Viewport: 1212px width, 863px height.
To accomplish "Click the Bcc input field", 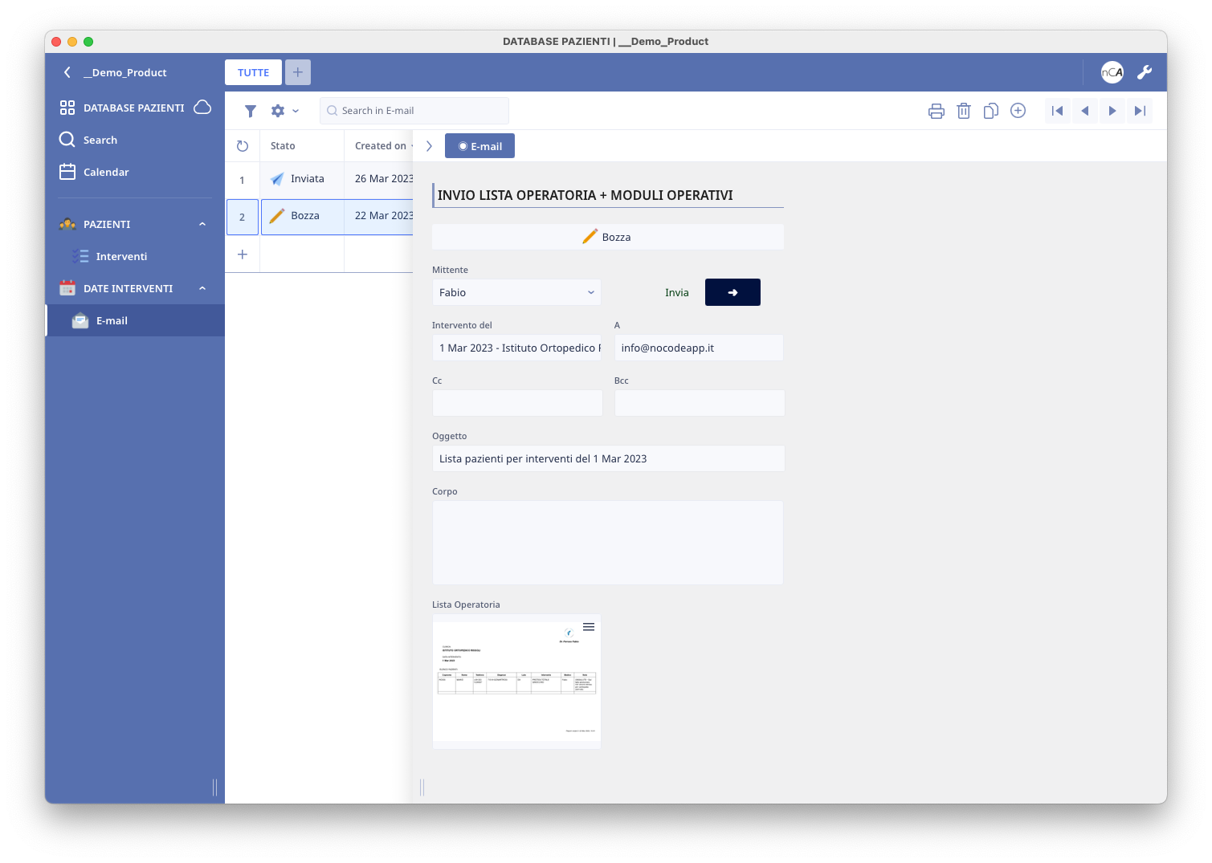I will 700,403.
